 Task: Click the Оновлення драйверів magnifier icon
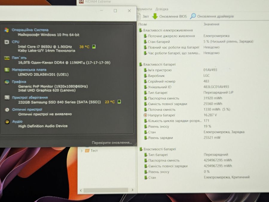pyautogui.click(x=193, y=16)
